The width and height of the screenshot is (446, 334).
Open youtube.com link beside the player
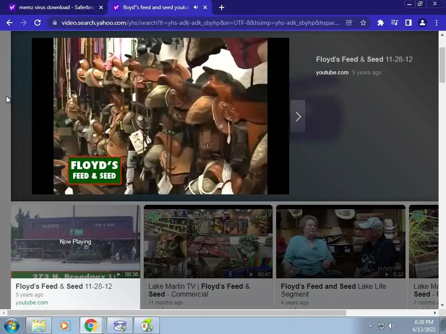(x=332, y=73)
